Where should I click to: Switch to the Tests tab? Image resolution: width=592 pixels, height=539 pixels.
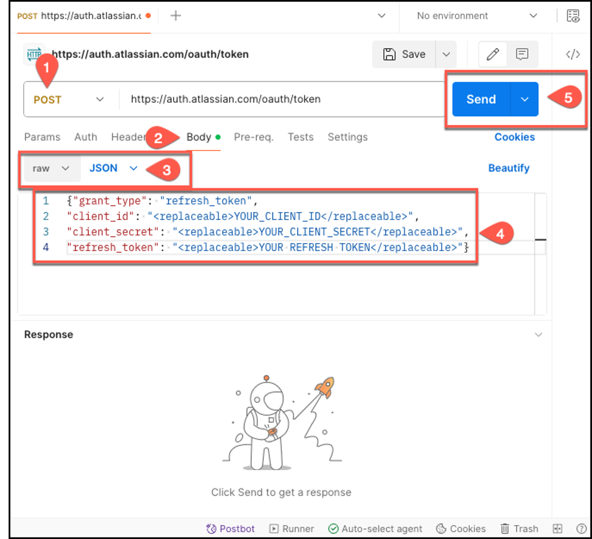[301, 137]
